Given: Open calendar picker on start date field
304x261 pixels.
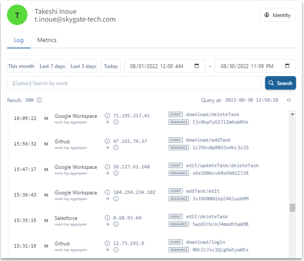Looking at the screenshot, I should click(197, 66).
